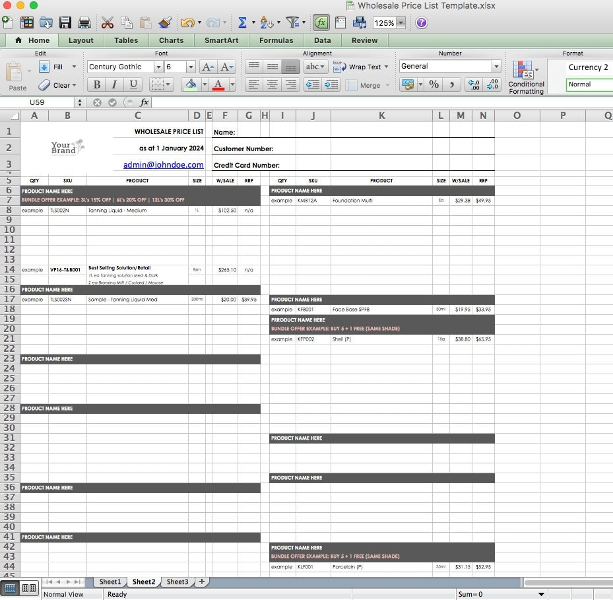Click the Help question mark icon
613x600 pixels.
point(421,22)
